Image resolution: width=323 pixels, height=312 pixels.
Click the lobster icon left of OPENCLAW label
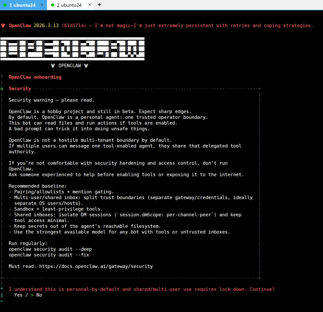pyautogui.click(x=53, y=66)
